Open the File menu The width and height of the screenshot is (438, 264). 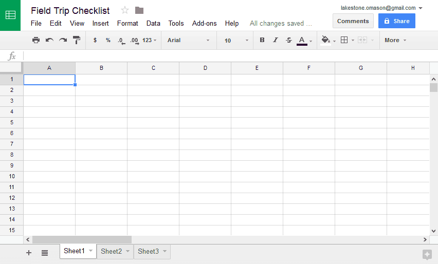point(36,24)
